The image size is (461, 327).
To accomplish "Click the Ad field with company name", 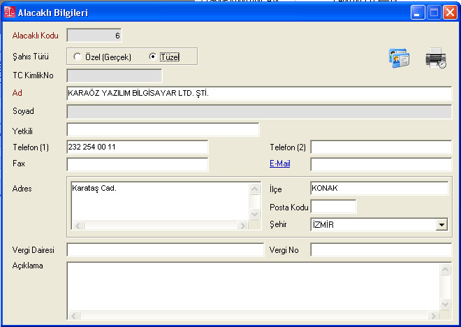I will tap(259, 94).
